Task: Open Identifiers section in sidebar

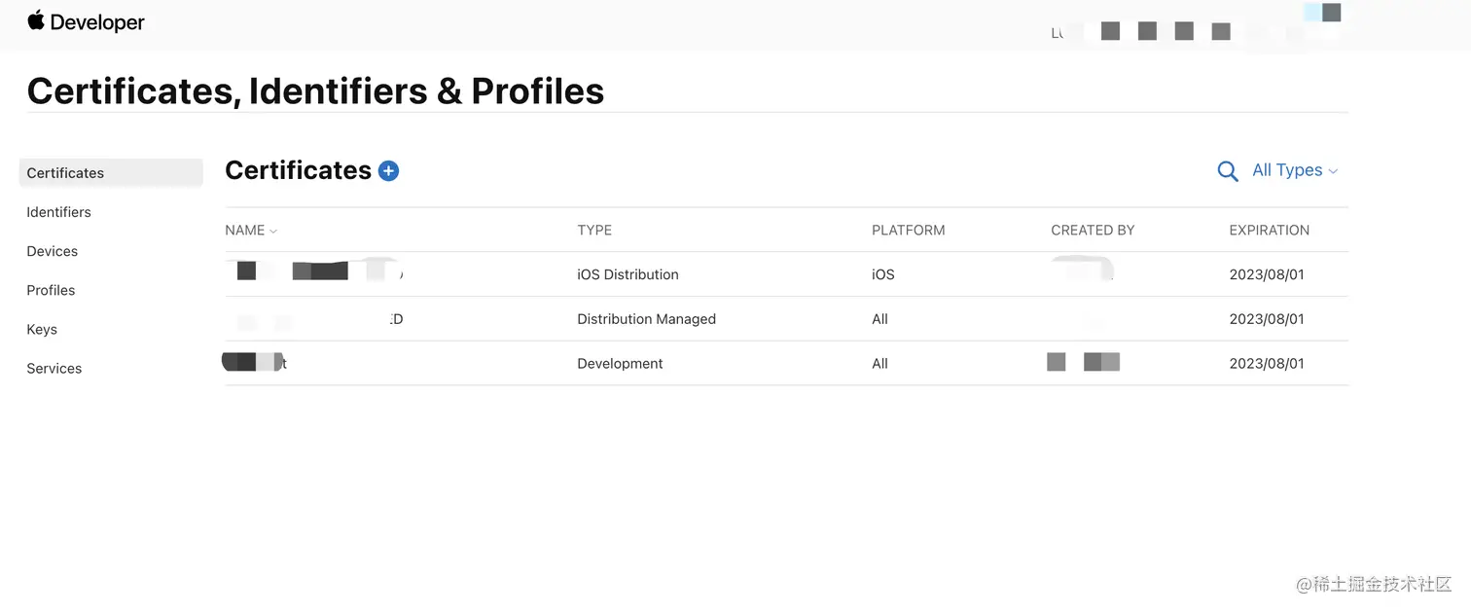Action: [58, 212]
